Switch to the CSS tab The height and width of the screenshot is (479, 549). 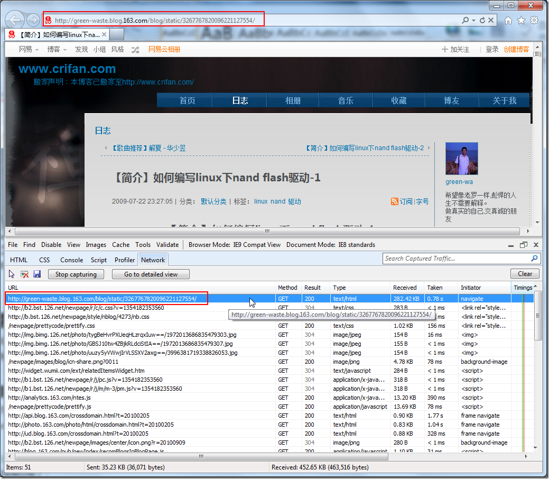pos(44,260)
